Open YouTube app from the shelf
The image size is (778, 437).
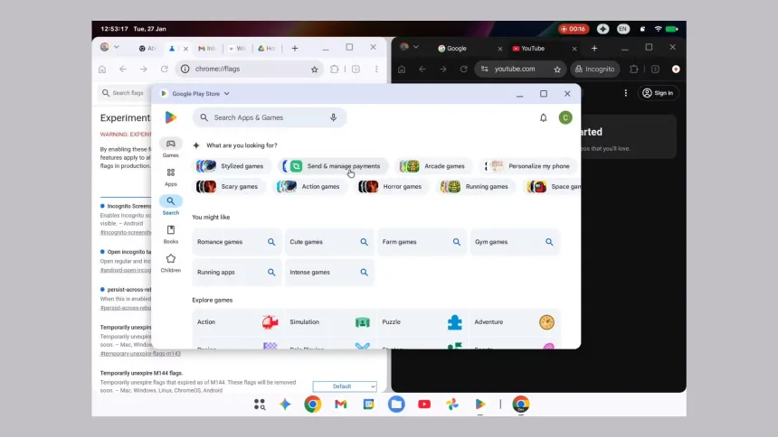[424, 404]
